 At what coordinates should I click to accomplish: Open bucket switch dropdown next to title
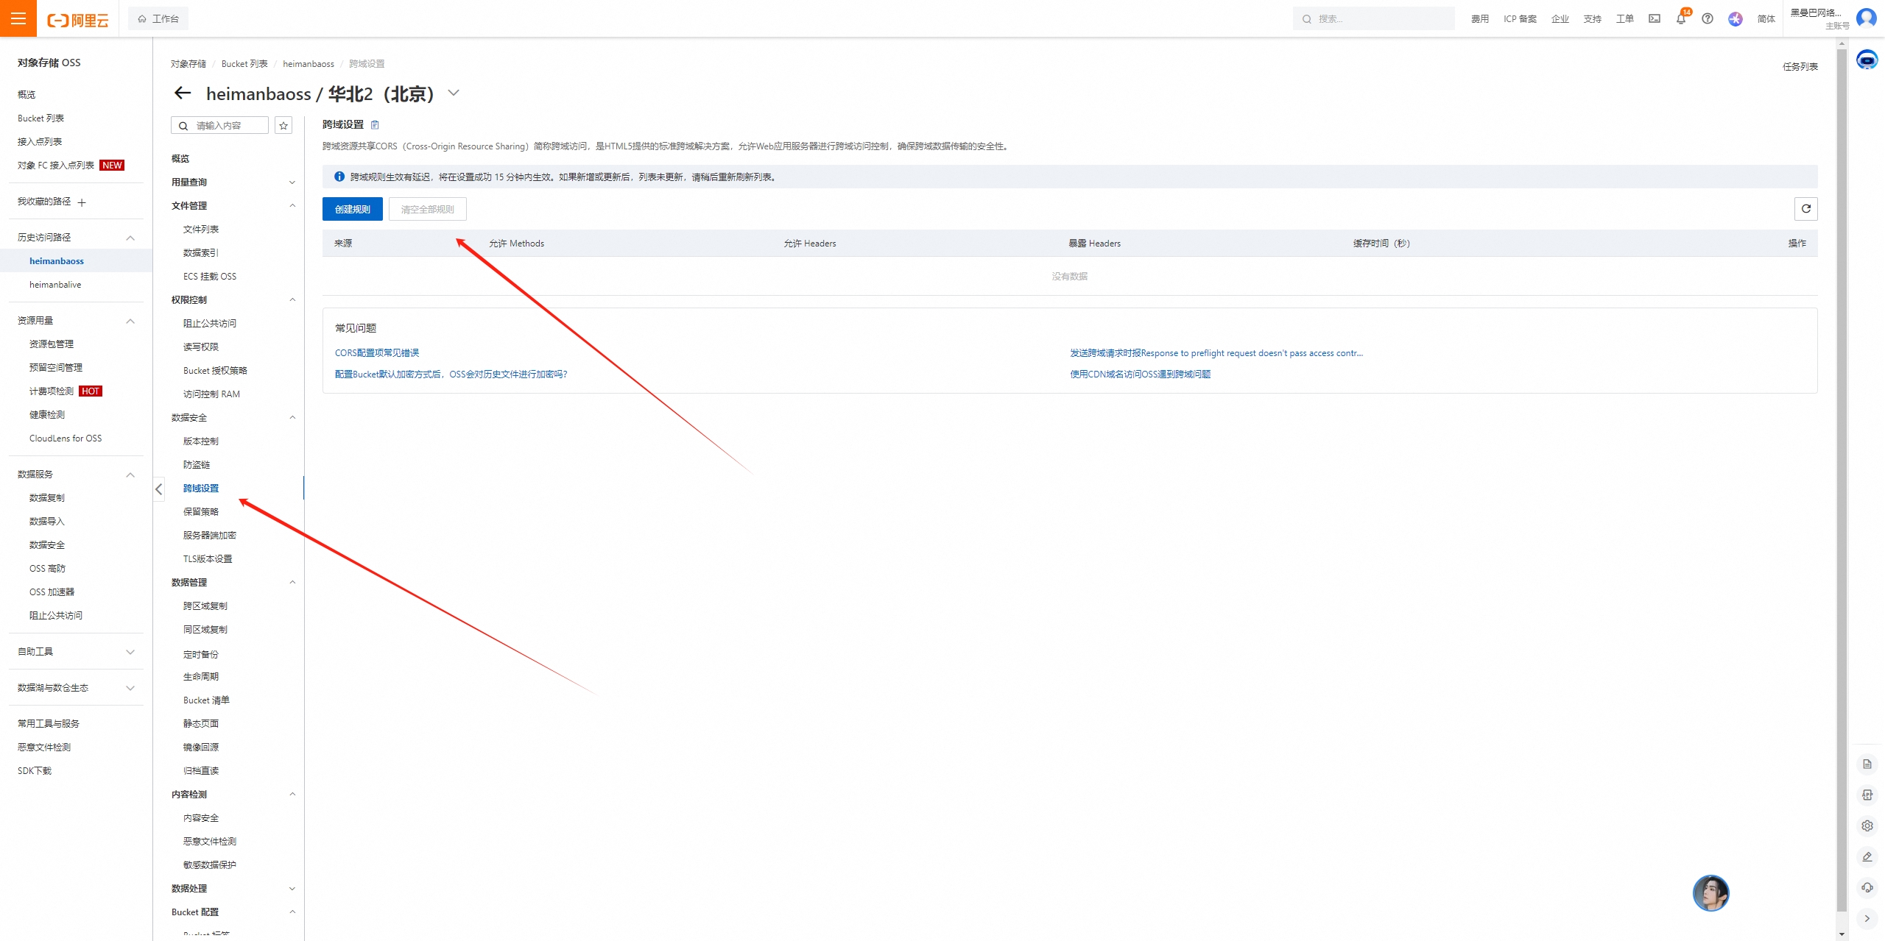[454, 93]
